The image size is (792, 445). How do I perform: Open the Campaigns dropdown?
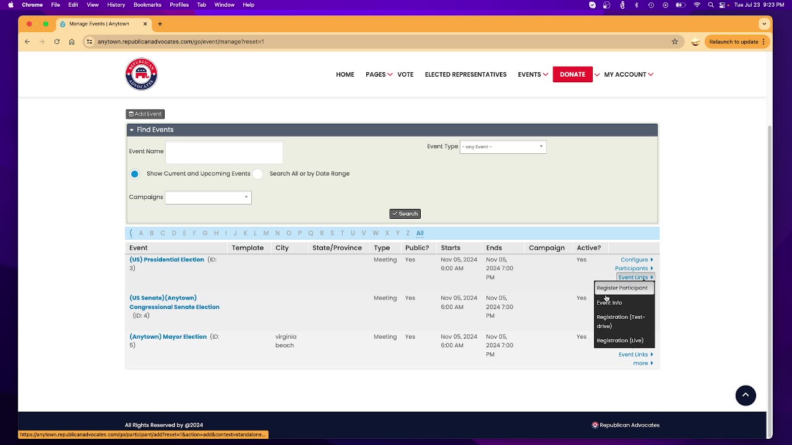[208, 197]
